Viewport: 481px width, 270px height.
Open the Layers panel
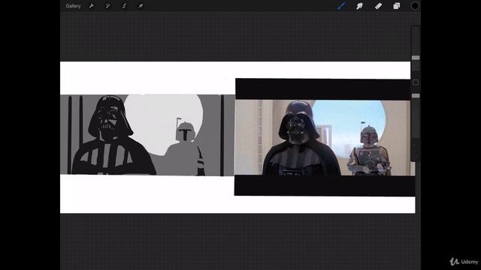point(397,6)
